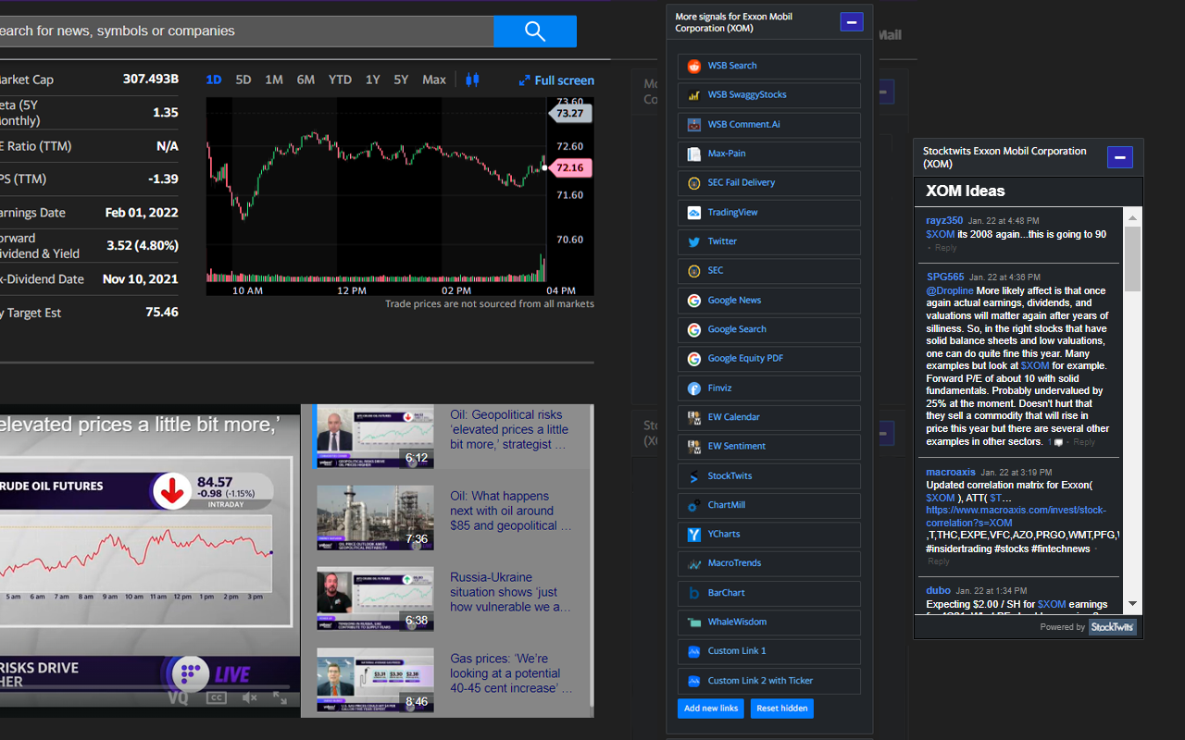Open WSB Comment.Ai link

(x=768, y=124)
